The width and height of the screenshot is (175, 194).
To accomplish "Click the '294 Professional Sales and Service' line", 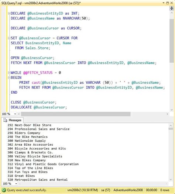I will point(38,129).
